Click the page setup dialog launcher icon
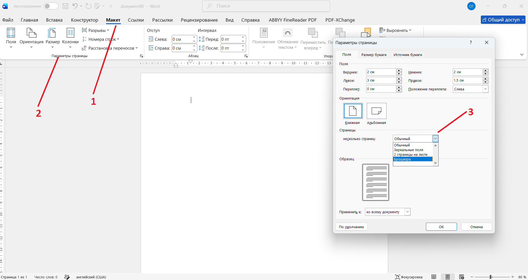The width and height of the screenshot is (528, 280). coord(142,56)
